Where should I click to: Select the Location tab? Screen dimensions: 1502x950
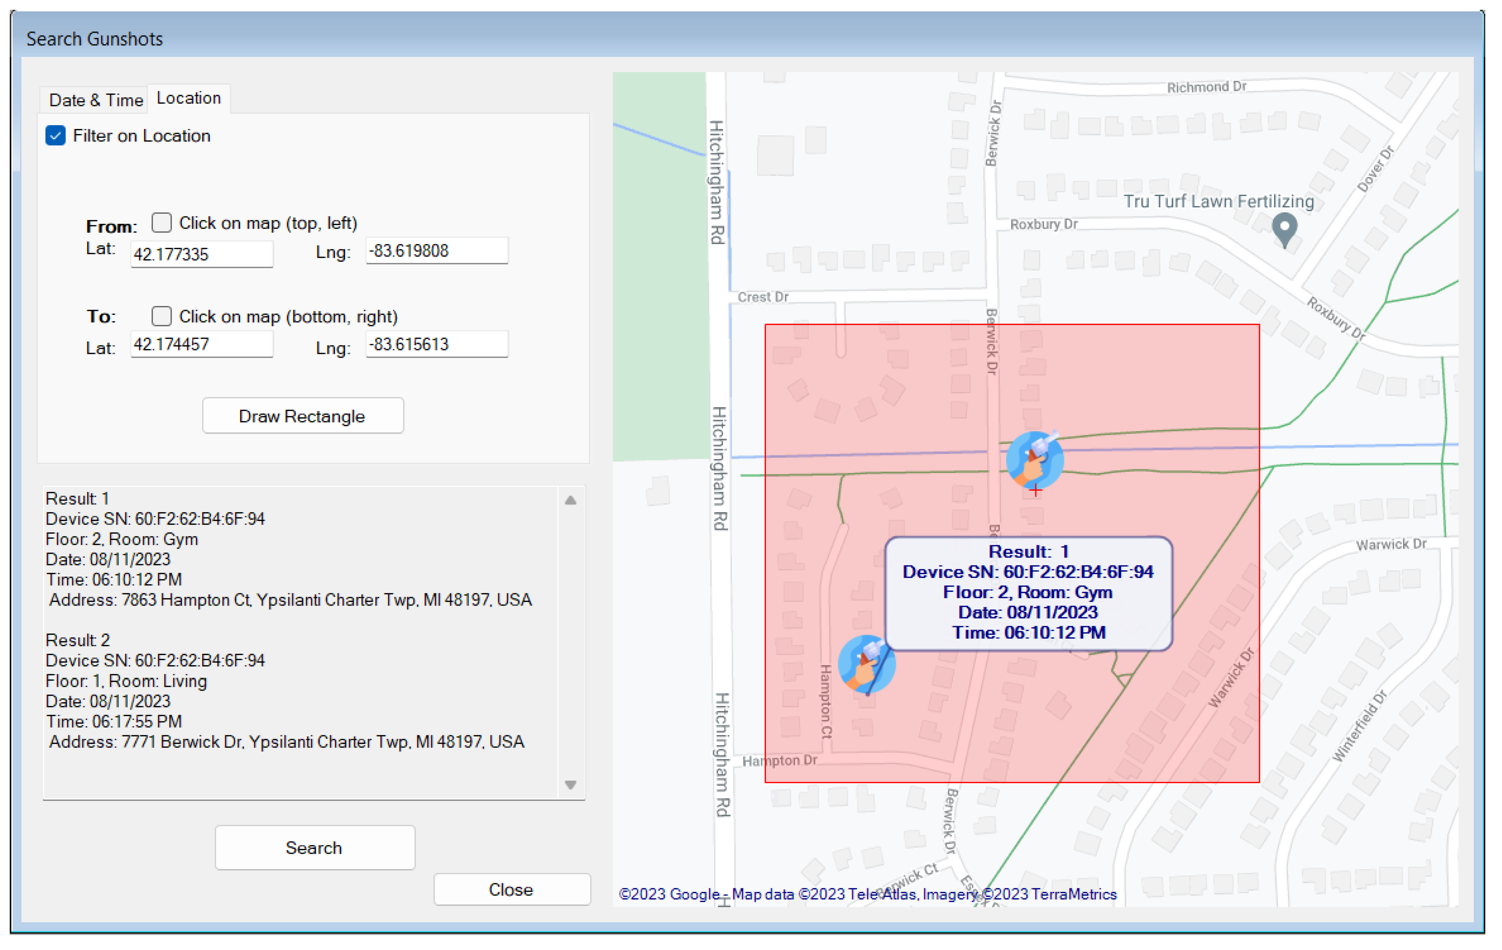click(189, 98)
